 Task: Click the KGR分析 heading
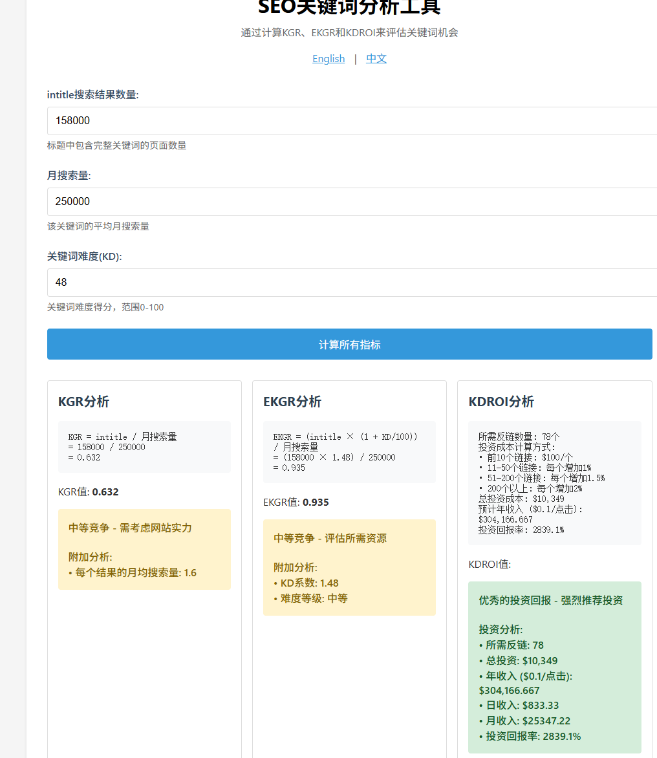83,402
